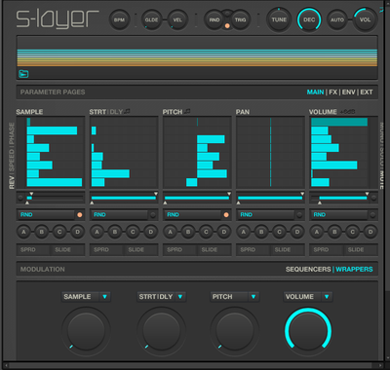Click PITCH modulation knob
390x370 pixels.
pyautogui.click(x=235, y=331)
